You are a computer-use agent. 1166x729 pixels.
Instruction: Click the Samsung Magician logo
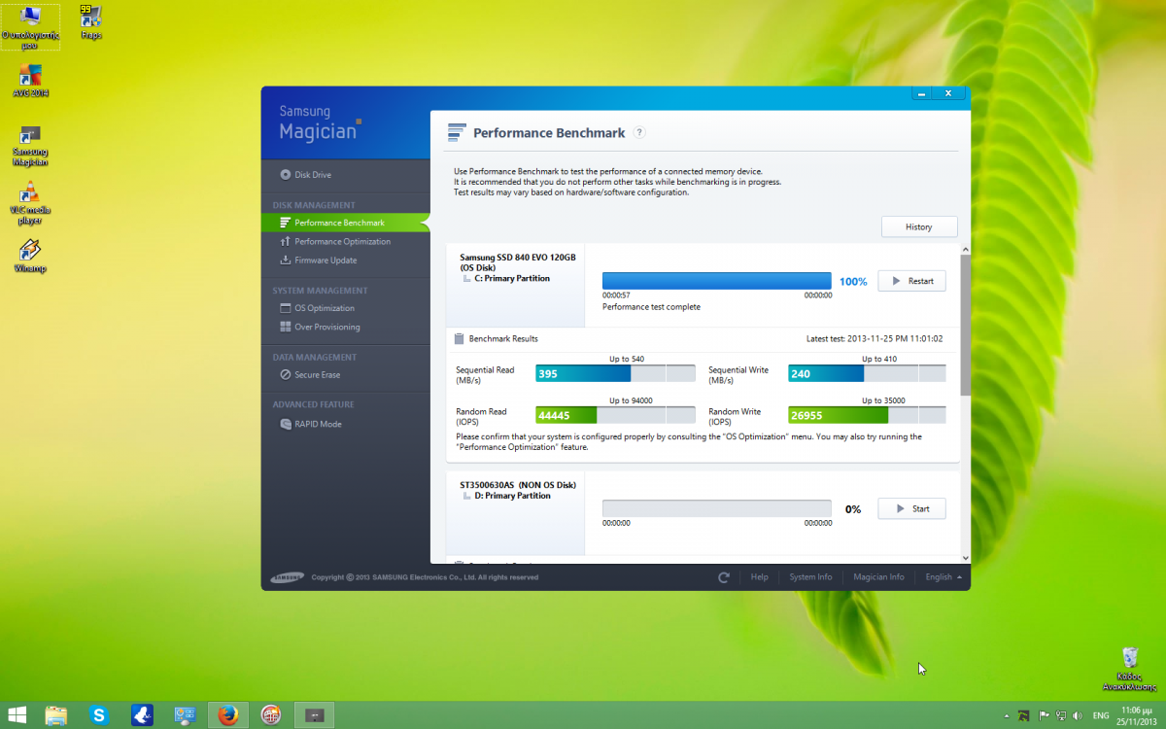coord(320,122)
